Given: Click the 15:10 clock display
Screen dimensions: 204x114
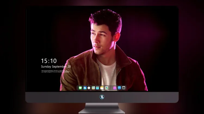Looking at the screenshot, I should (49, 61).
